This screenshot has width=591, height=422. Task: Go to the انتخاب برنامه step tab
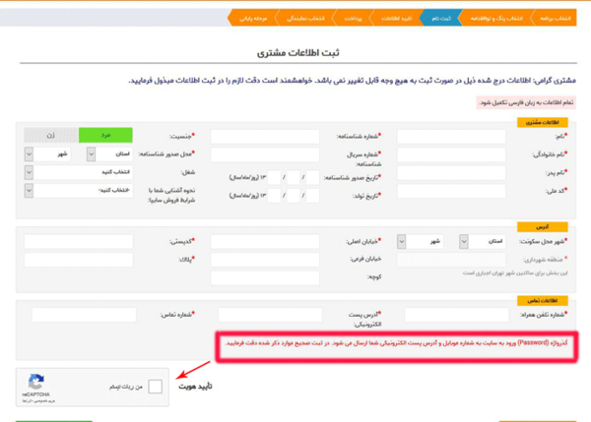coord(554,18)
